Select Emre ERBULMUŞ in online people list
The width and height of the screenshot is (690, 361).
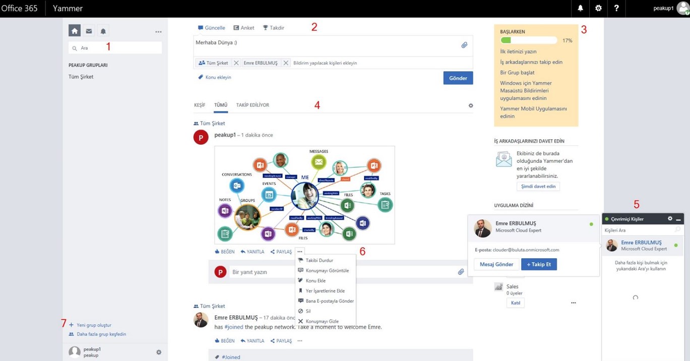643,246
